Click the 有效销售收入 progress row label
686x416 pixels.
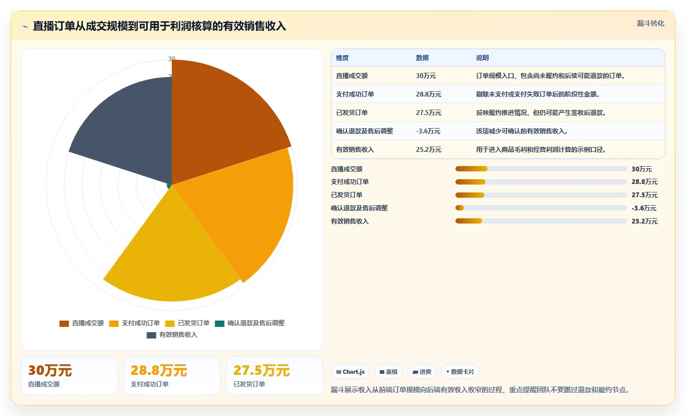tap(350, 221)
